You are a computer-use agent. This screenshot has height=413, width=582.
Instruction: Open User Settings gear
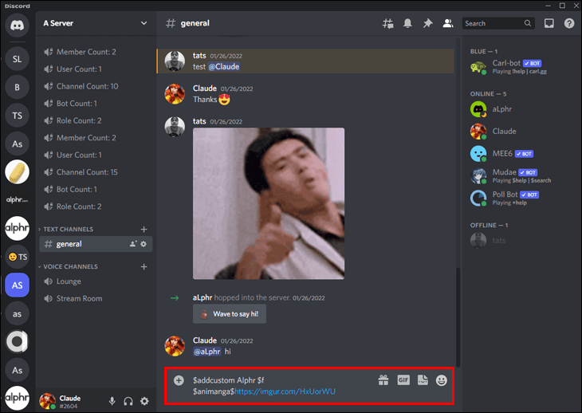coord(144,401)
